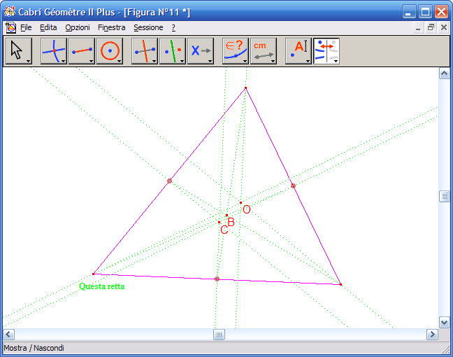
Task: Click the midpoint on the right triangle side
Action: (x=293, y=186)
